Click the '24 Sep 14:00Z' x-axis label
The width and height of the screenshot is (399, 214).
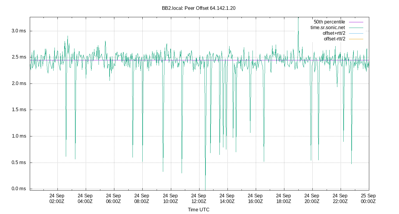pos(227,199)
